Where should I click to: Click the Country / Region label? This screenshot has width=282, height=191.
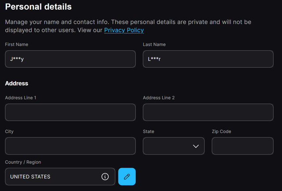point(23,162)
